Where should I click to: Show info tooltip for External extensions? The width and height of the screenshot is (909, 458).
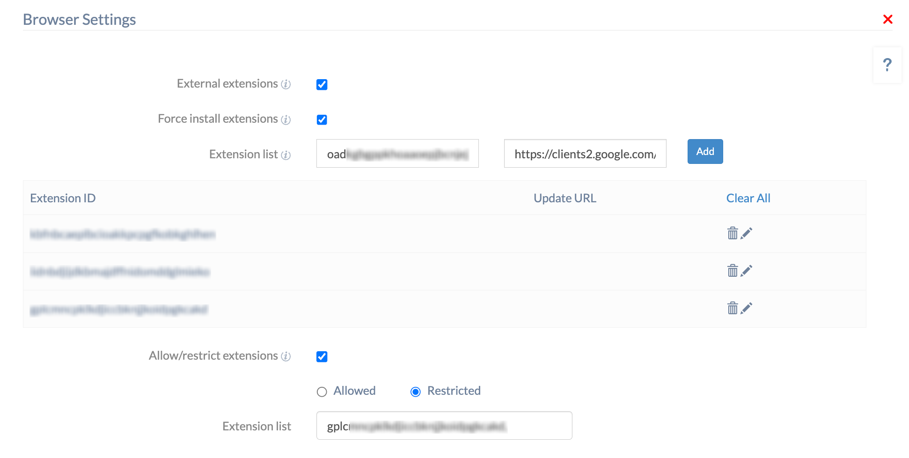[x=286, y=84]
